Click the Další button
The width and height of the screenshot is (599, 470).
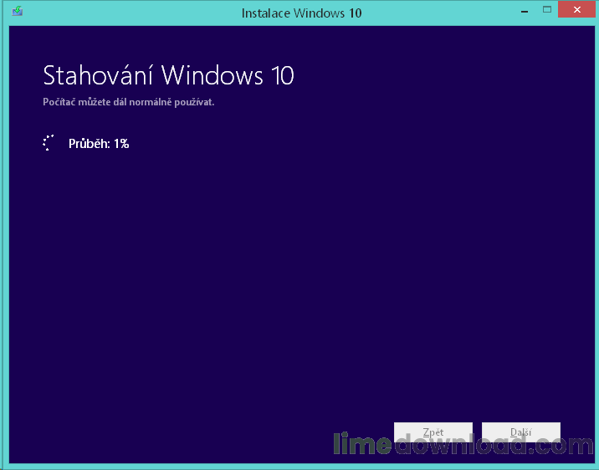(521, 432)
